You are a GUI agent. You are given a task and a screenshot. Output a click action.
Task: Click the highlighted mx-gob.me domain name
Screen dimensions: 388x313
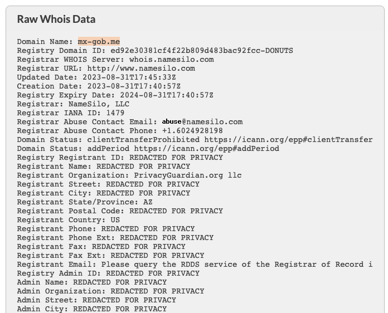point(99,42)
